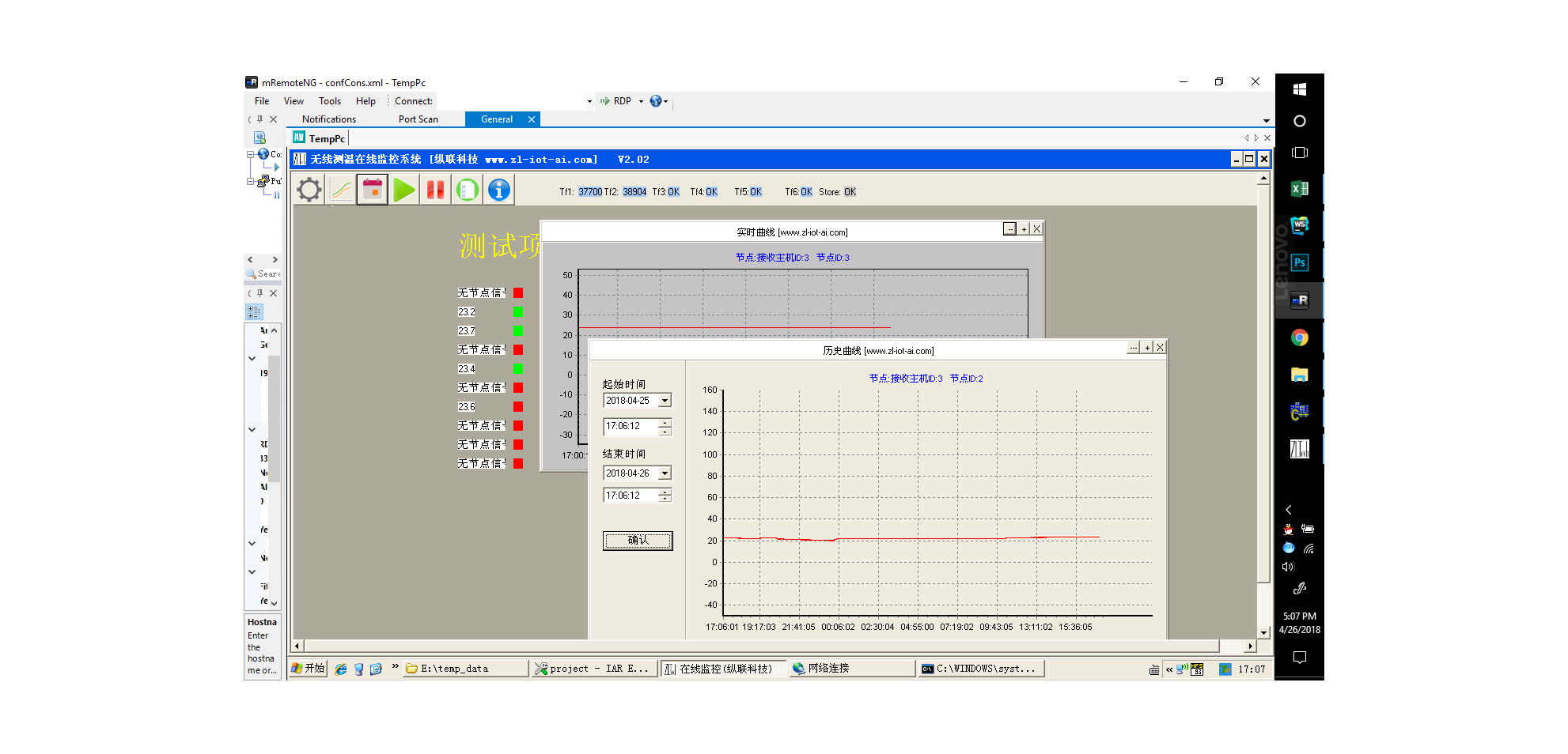Start monitoring with the green play button
1568x754 pixels.
pyautogui.click(x=404, y=190)
